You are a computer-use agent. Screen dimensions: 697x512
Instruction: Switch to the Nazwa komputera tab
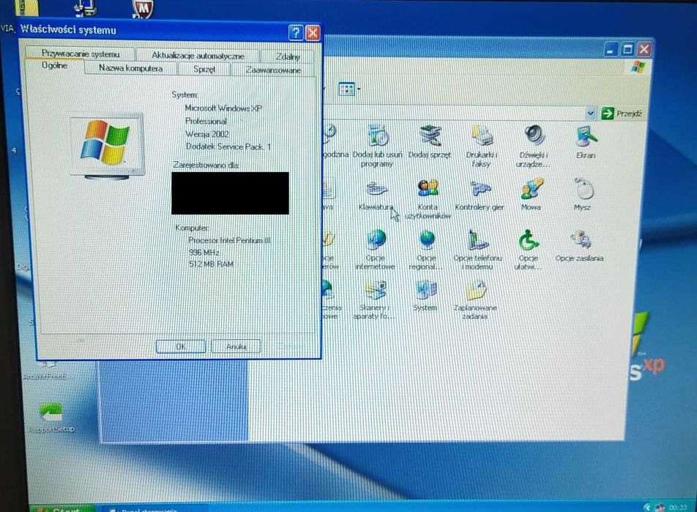click(x=130, y=69)
